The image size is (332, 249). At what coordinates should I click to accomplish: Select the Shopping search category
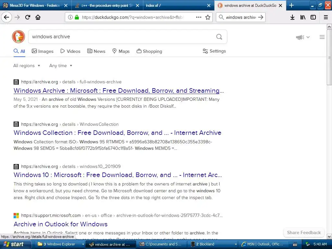pyautogui.click(x=149, y=51)
